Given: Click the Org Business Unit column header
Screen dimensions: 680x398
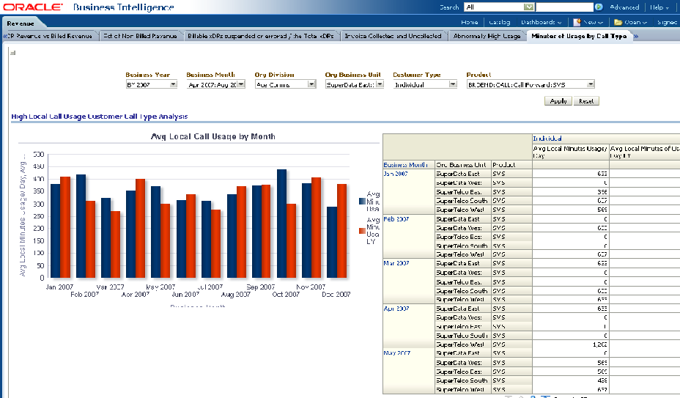Looking at the screenshot, I should [461, 165].
